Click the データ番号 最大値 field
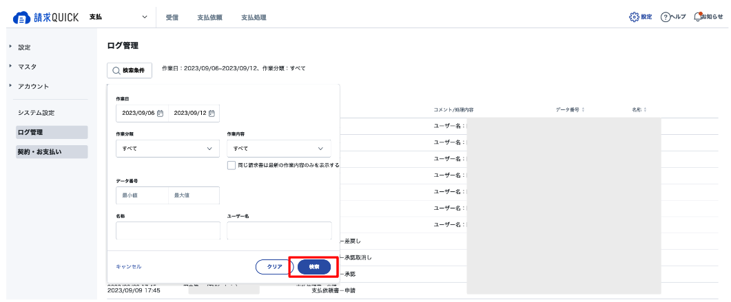731x302 pixels. (x=194, y=195)
